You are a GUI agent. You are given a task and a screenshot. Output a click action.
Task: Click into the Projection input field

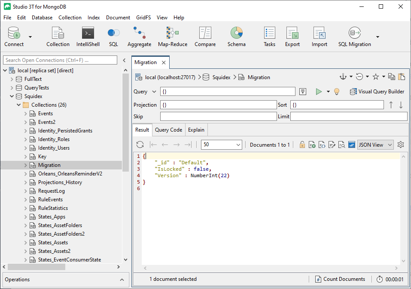(x=218, y=105)
